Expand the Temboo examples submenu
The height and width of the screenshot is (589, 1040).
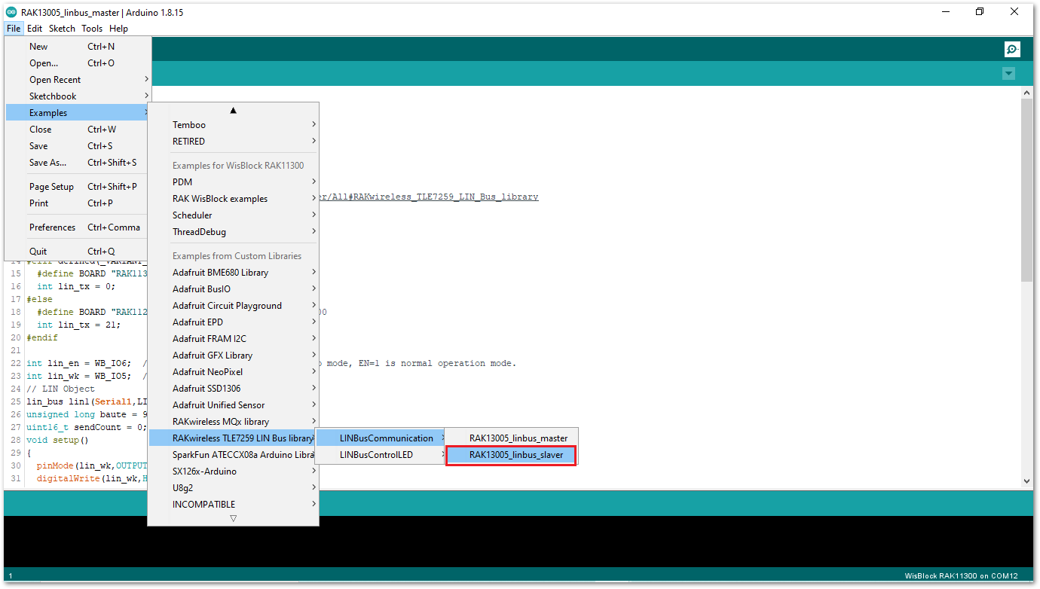(x=234, y=125)
